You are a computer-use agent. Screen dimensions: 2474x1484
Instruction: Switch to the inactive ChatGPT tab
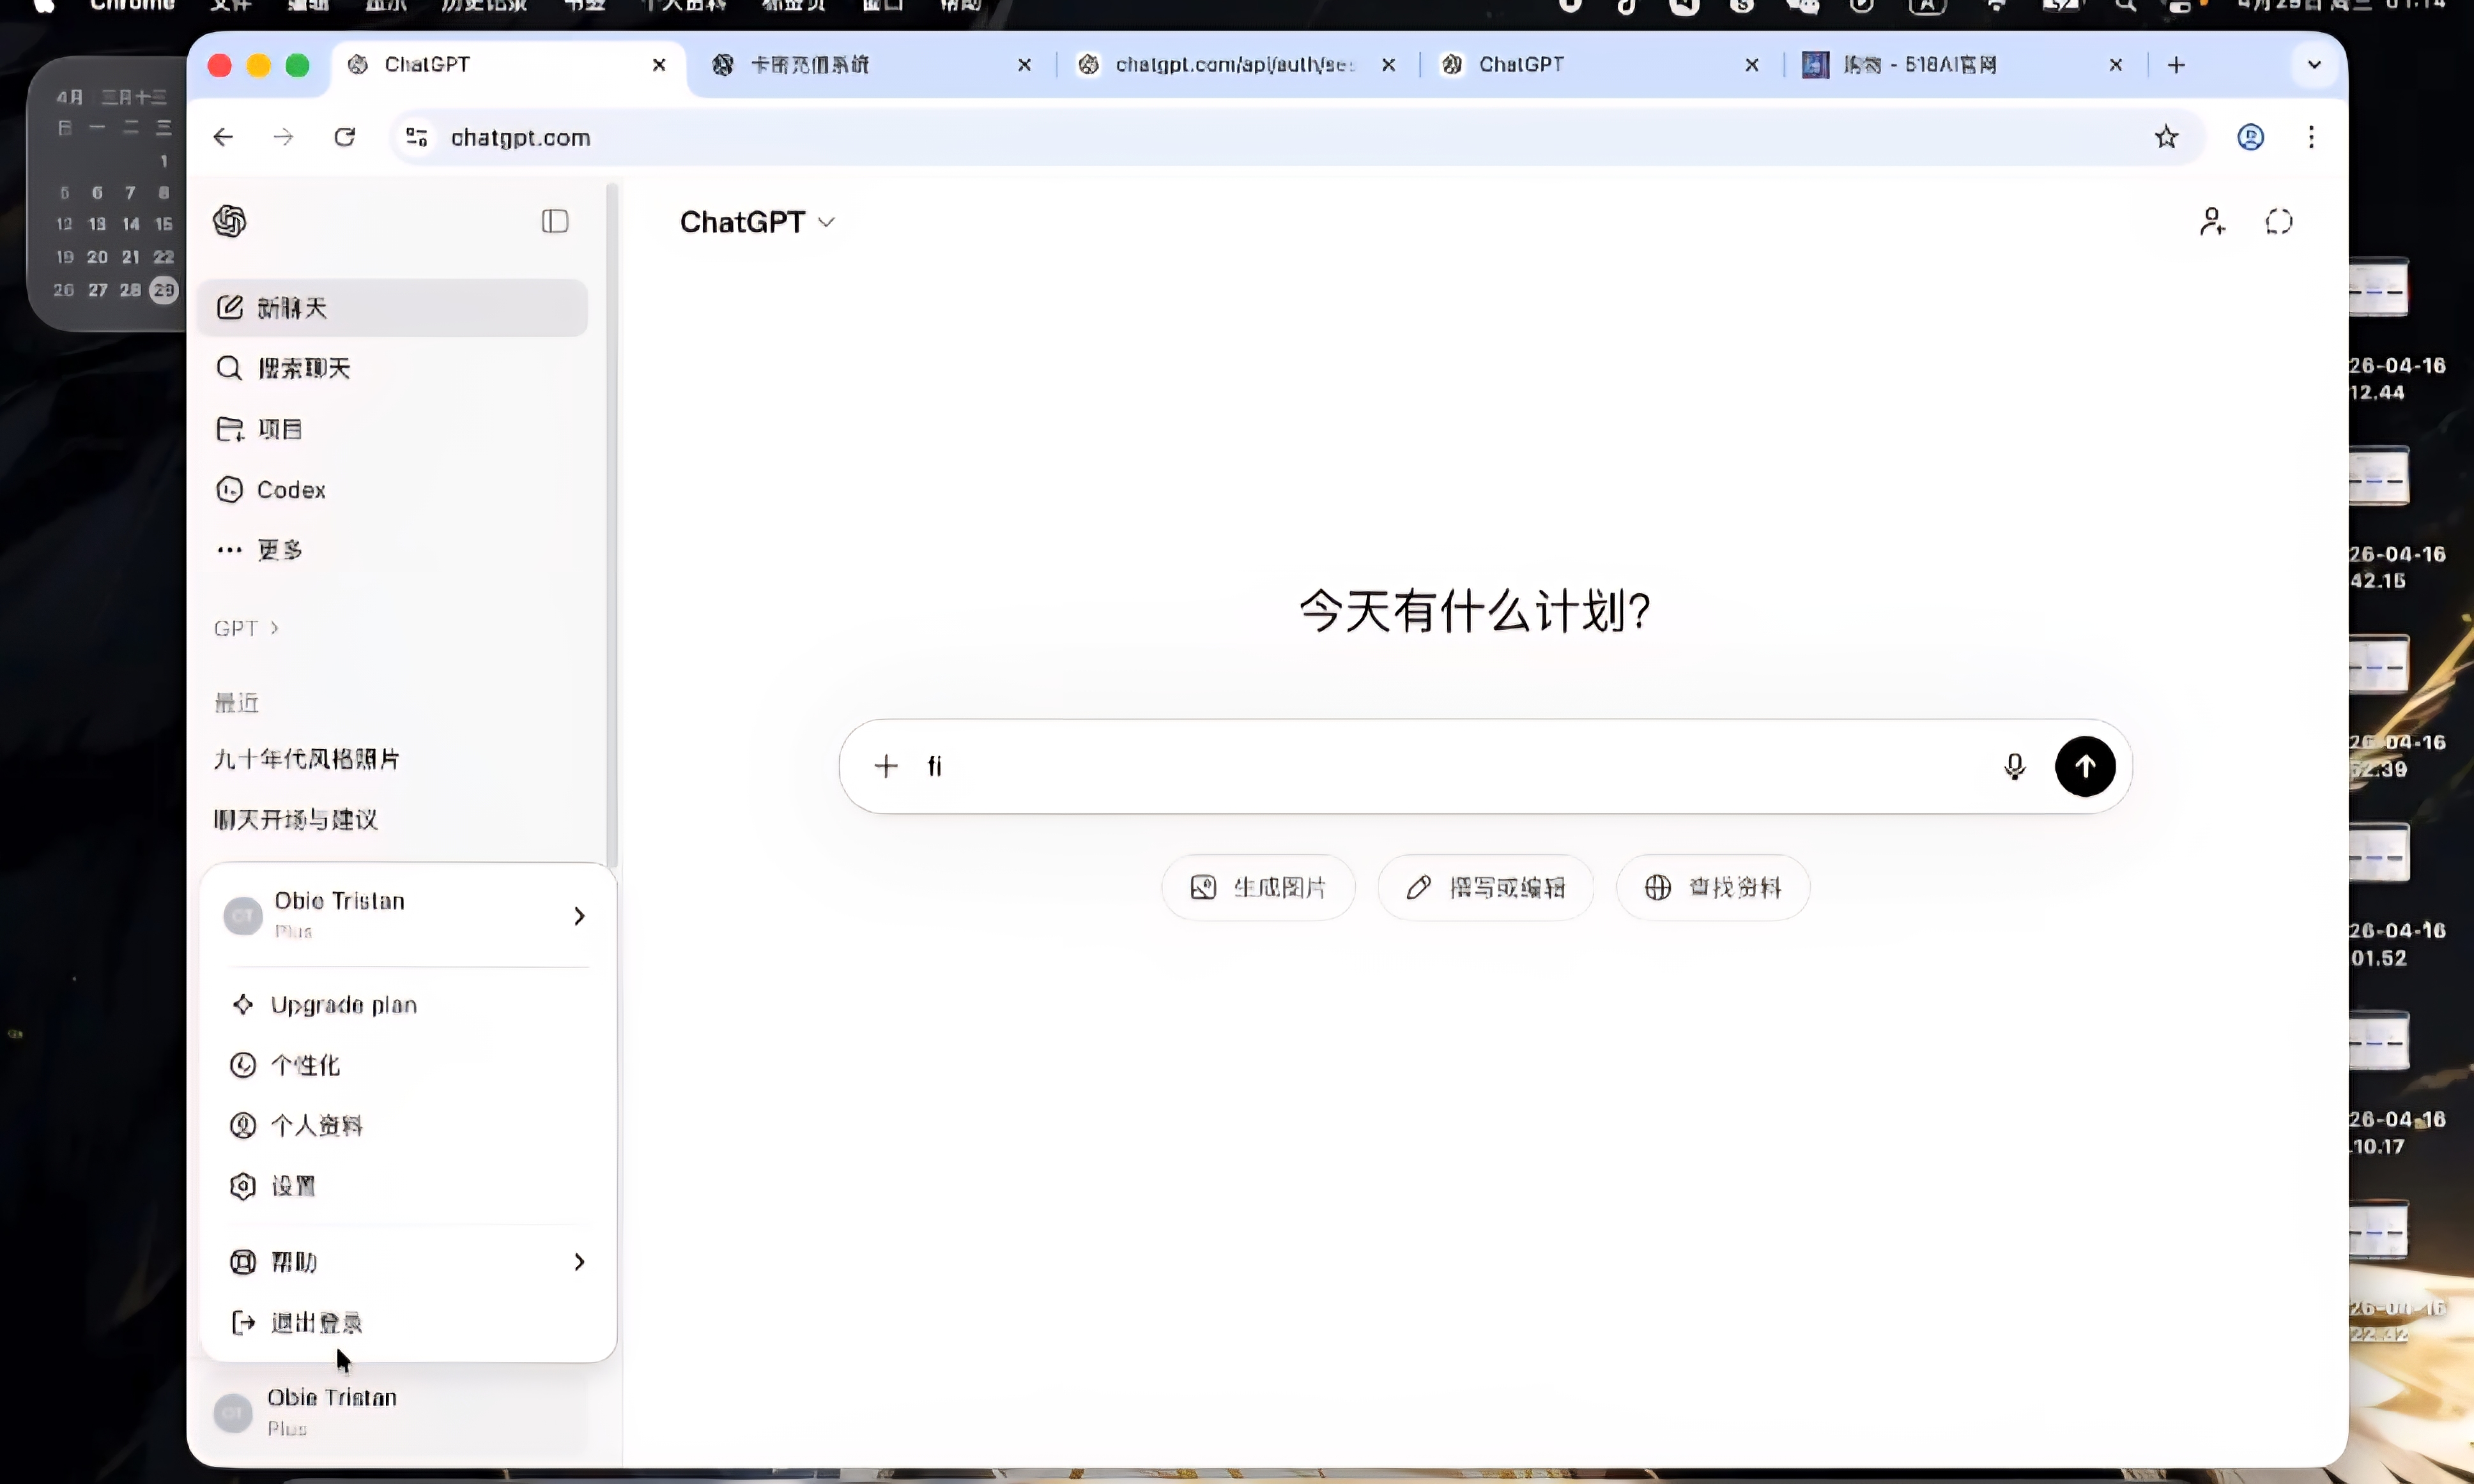(1602, 65)
